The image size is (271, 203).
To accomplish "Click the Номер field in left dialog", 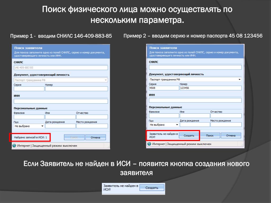I will point(76,89).
